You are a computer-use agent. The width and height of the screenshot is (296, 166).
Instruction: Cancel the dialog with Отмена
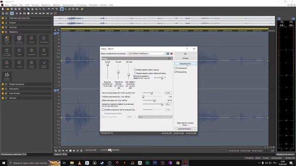185,58
